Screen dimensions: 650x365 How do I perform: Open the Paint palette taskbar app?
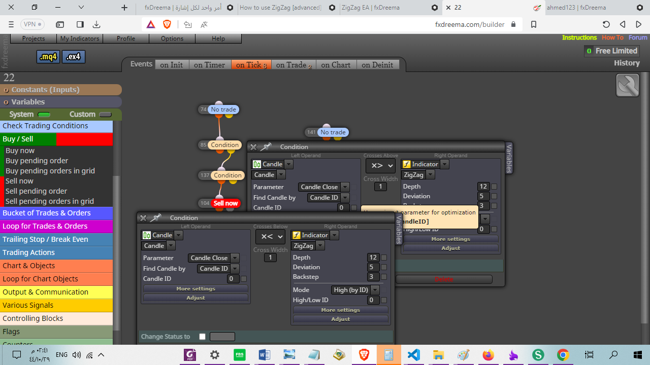click(x=464, y=354)
